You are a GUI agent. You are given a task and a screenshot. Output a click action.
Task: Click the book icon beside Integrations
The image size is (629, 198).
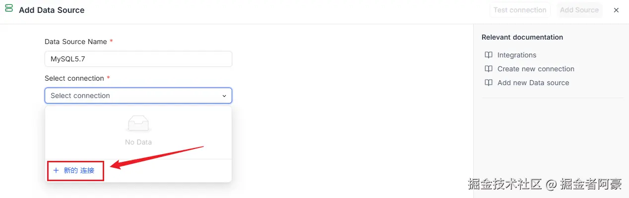point(489,55)
